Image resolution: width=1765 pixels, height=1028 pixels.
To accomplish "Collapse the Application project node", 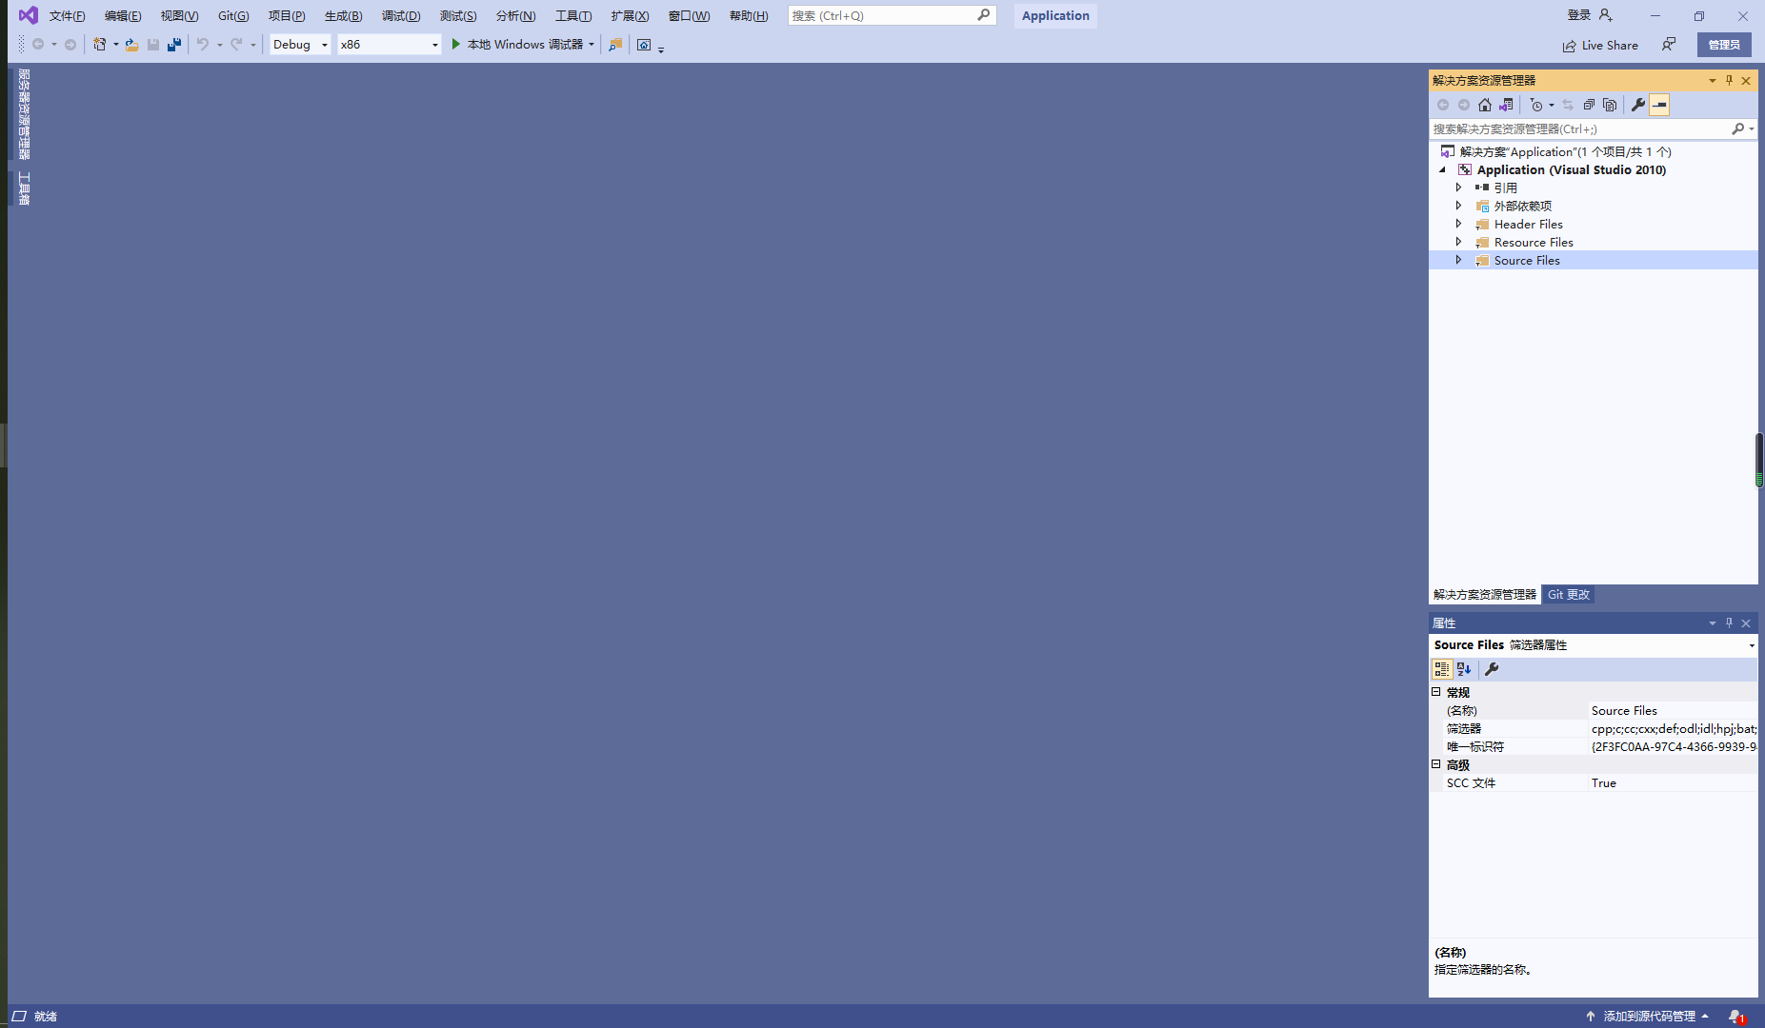I will 1443,170.
